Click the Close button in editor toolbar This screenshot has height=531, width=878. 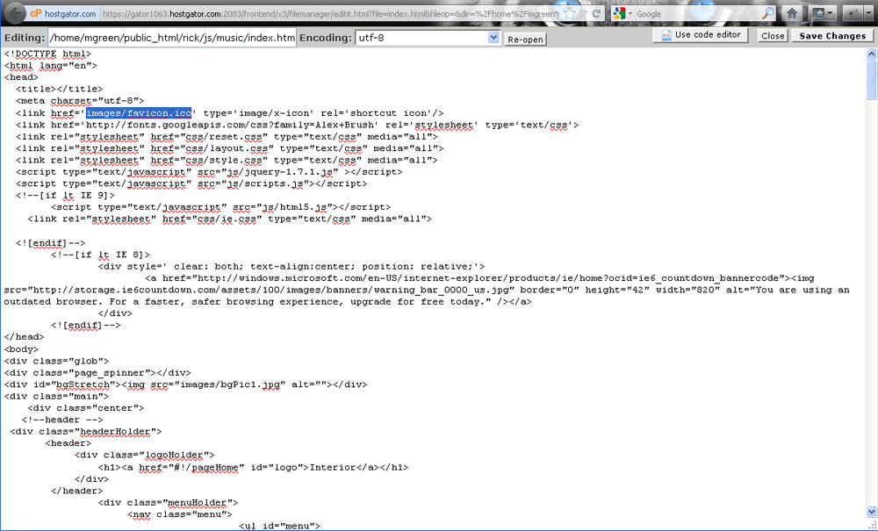click(x=773, y=36)
